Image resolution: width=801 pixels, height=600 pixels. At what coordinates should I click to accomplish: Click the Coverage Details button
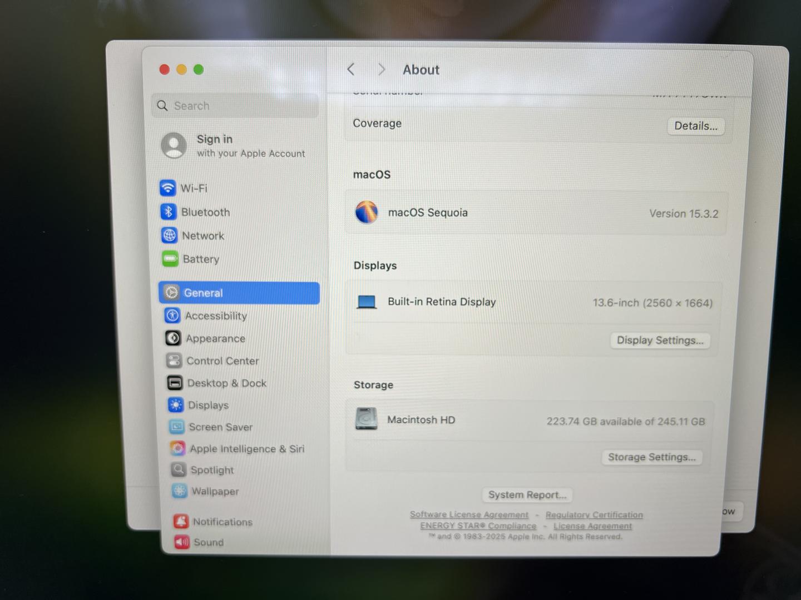pos(695,126)
